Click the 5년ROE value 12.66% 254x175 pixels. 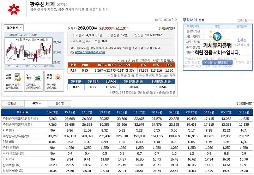pyautogui.click(x=111, y=87)
